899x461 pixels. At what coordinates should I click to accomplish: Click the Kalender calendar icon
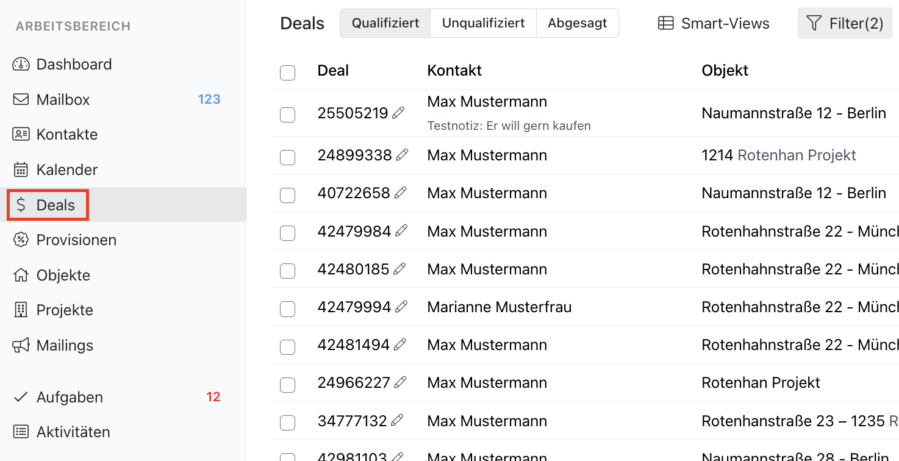point(21,170)
